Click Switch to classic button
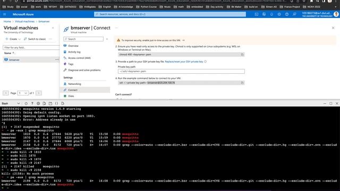 coord(35,39)
